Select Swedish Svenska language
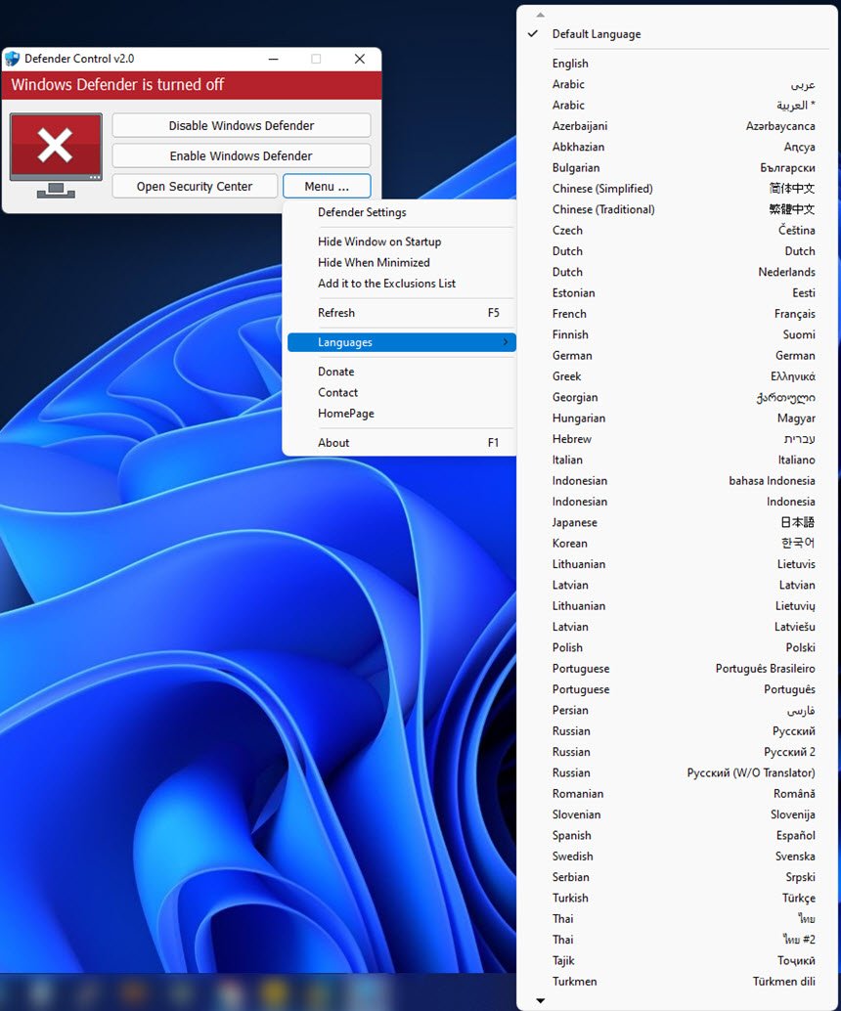This screenshot has width=841, height=1011. [x=677, y=857]
